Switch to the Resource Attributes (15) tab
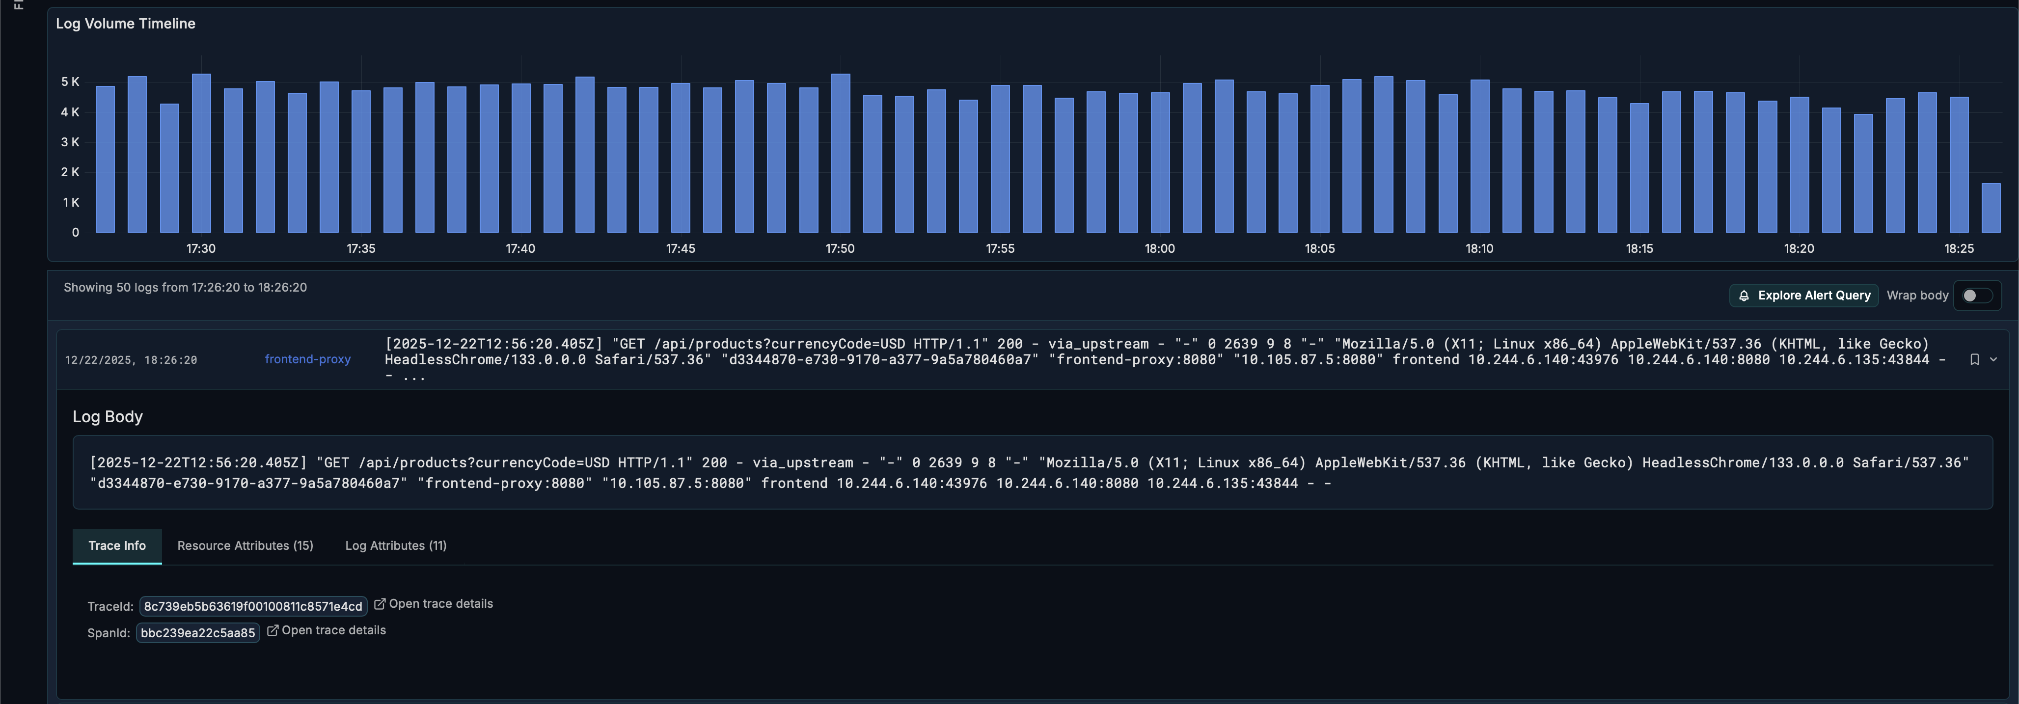This screenshot has height=704, width=2019. point(245,545)
